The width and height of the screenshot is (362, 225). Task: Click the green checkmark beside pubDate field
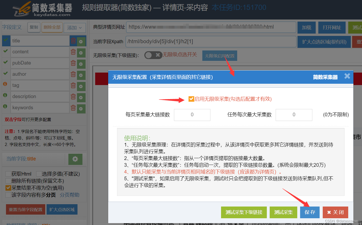[5, 62]
